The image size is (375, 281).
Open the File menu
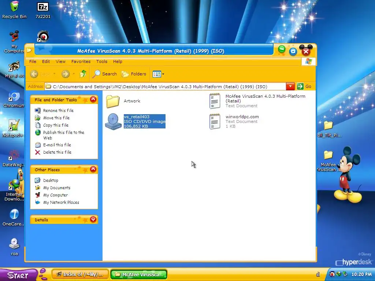coord(33,61)
